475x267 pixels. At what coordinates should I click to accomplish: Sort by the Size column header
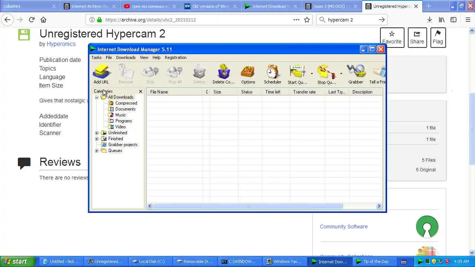(224, 92)
